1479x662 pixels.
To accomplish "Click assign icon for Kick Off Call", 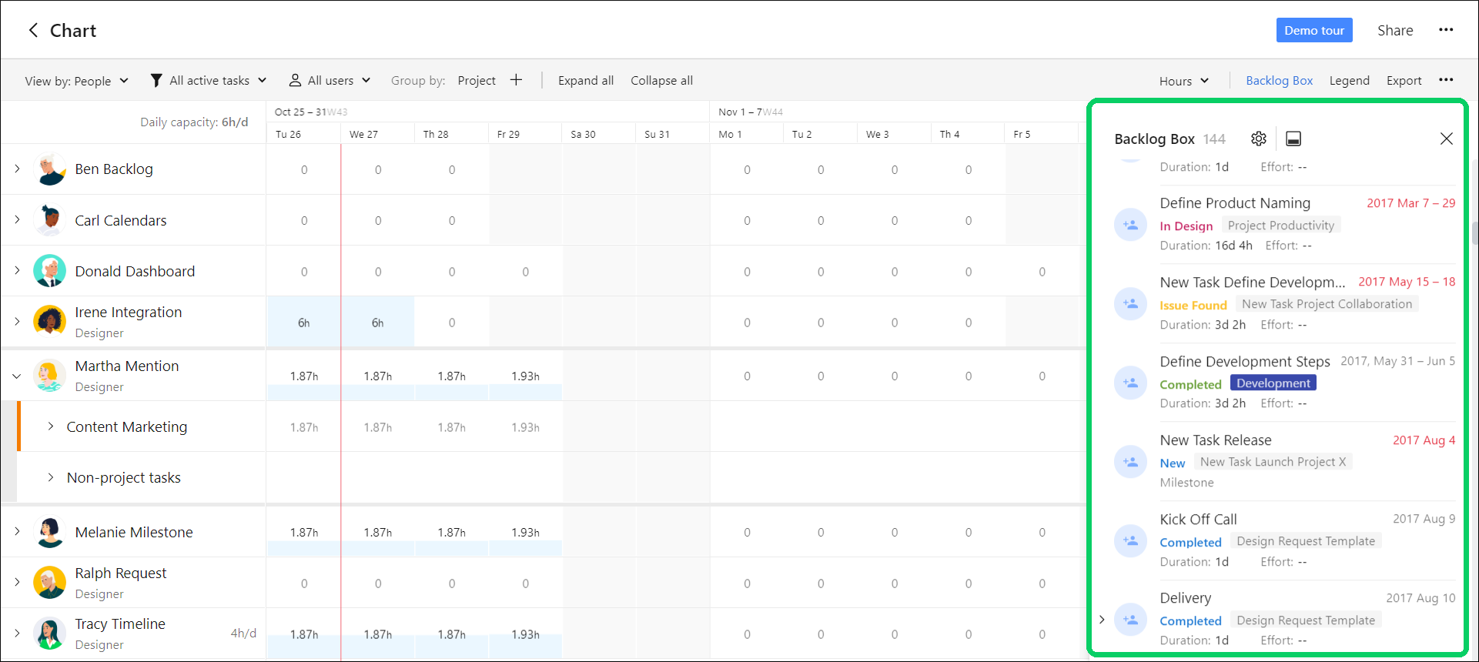I will [1130, 540].
